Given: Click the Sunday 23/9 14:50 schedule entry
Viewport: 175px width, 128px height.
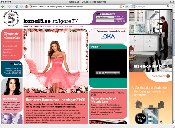Looking at the screenshot, I should 13,68.
